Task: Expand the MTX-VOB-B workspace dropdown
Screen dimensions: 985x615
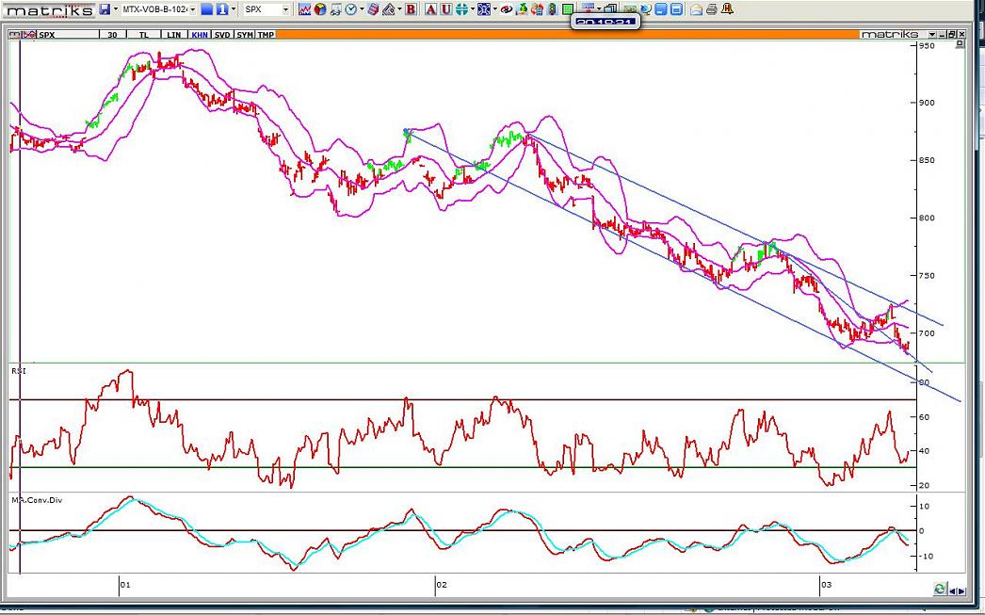Action: coord(192,9)
